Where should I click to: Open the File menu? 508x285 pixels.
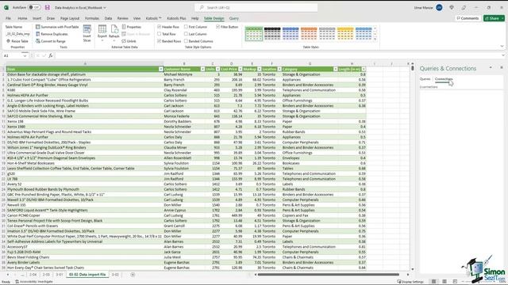(8, 18)
